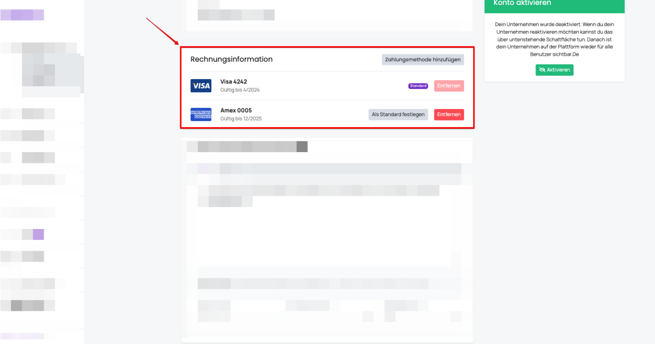Click the Gültig bis 4/2024 expiry text

pos(240,89)
